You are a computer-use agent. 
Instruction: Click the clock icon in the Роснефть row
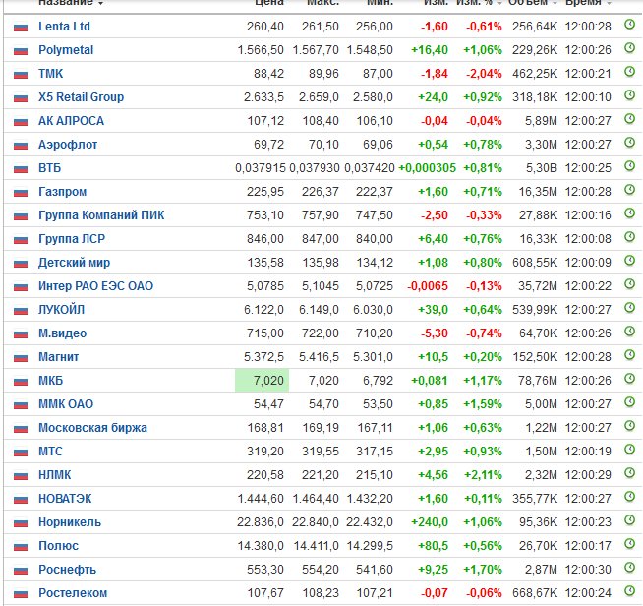629,567
